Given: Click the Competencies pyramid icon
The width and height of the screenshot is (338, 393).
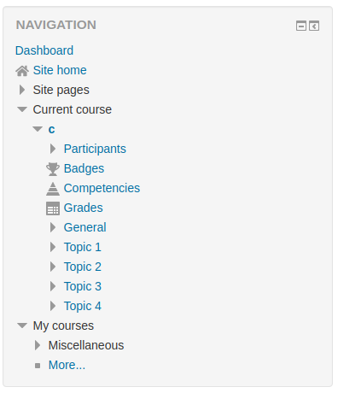Looking at the screenshot, I should (x=53, y=189).
